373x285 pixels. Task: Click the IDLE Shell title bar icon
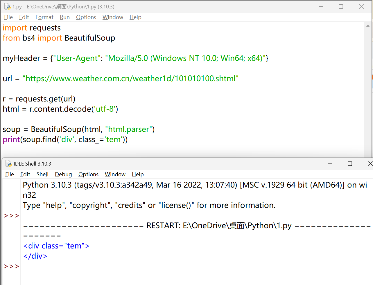click(8, 164)
